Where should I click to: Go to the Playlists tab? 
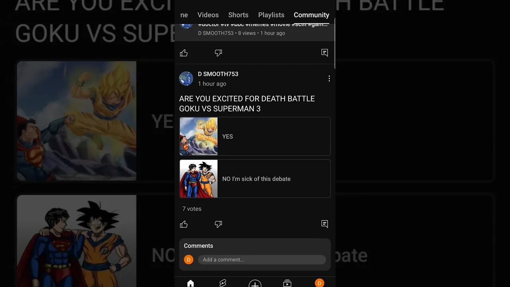tap(271, 15)
